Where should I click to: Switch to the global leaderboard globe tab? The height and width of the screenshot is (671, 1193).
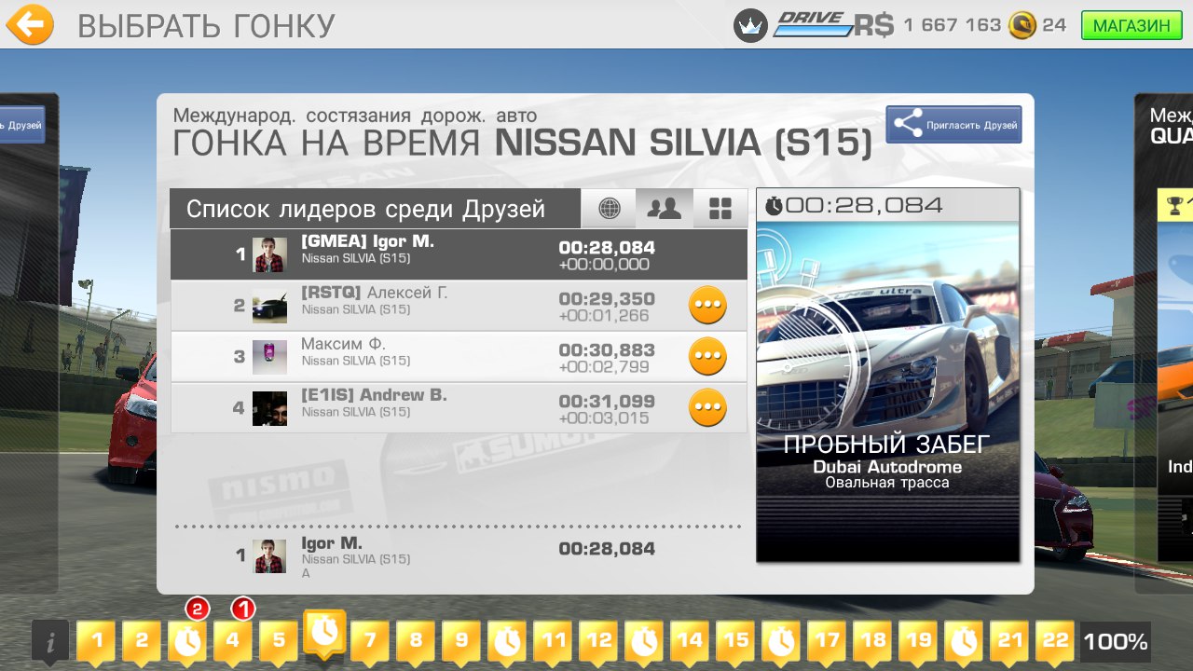609,209
